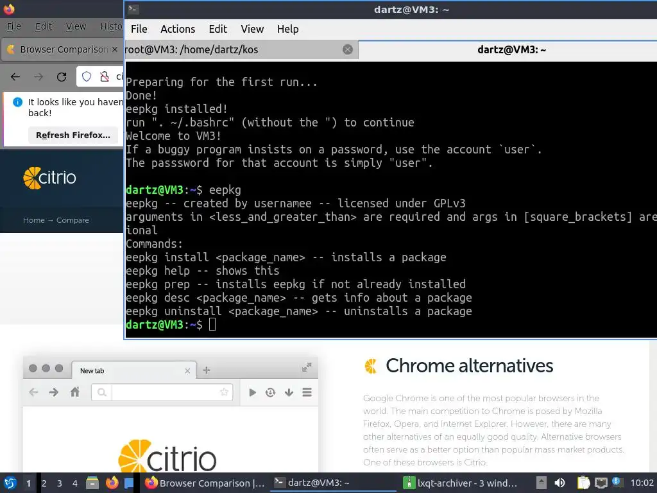
Task: Click the plus new-tab icon in mockup
Action: pyautogui.click(x=206, y=370)
